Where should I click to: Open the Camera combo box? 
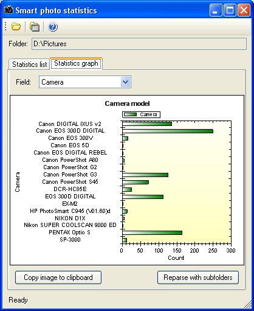pos(85,82)
